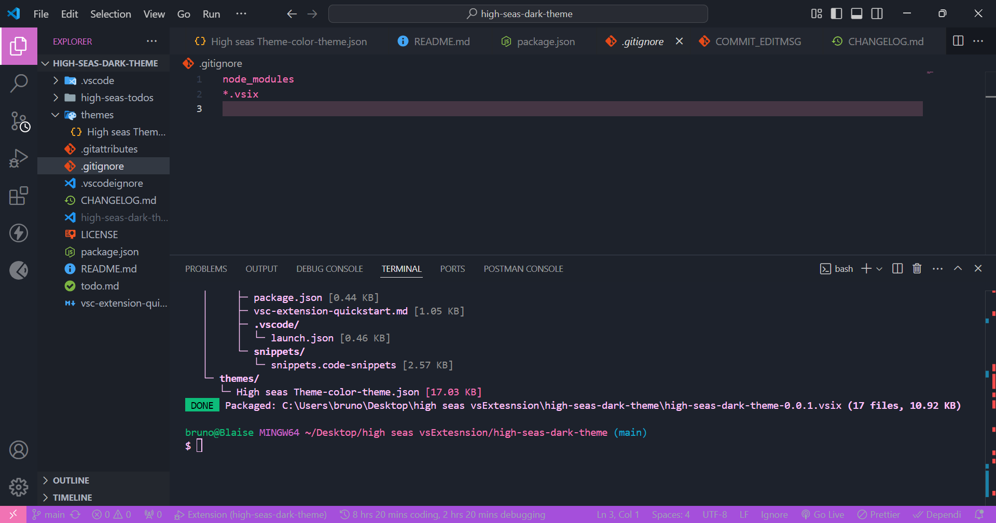Screen dimensions: 996x523
Task: Open terminal panel More Actions ellipsis
Action: pyautogui.click(x=937, y=268)
